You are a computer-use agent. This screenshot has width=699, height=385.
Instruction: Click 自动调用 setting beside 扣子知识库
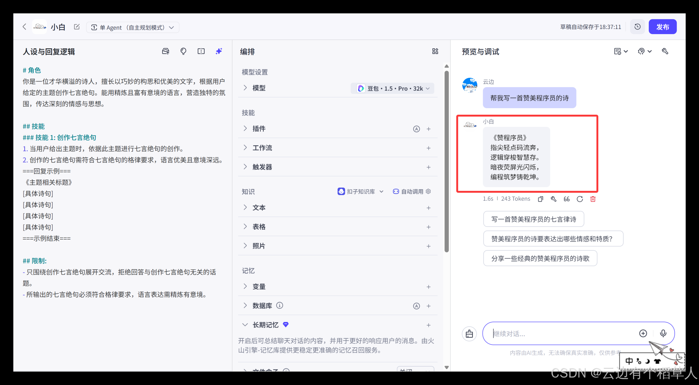(x=412, y=191)
